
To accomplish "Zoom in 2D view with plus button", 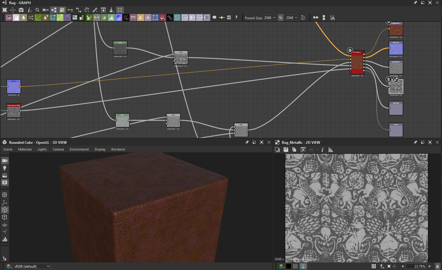I will 429,266.
